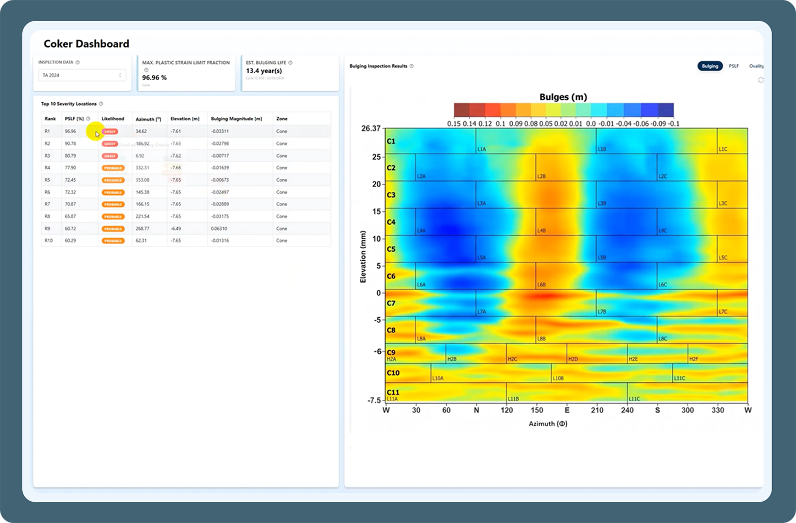
Task: Select the Bulging view toggle
Action: click(x=710, y=66)
